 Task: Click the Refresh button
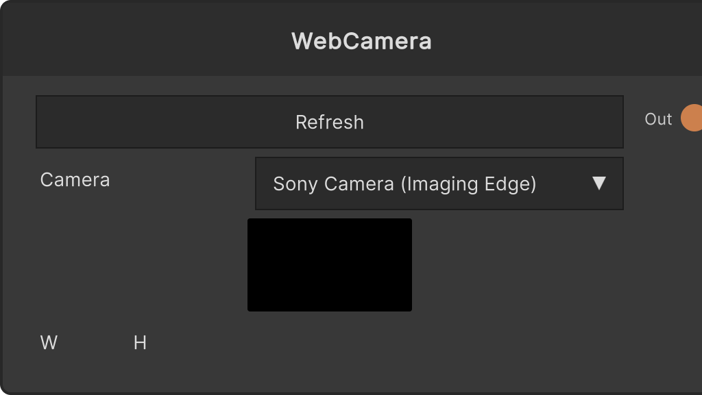[x=330, y=122]
